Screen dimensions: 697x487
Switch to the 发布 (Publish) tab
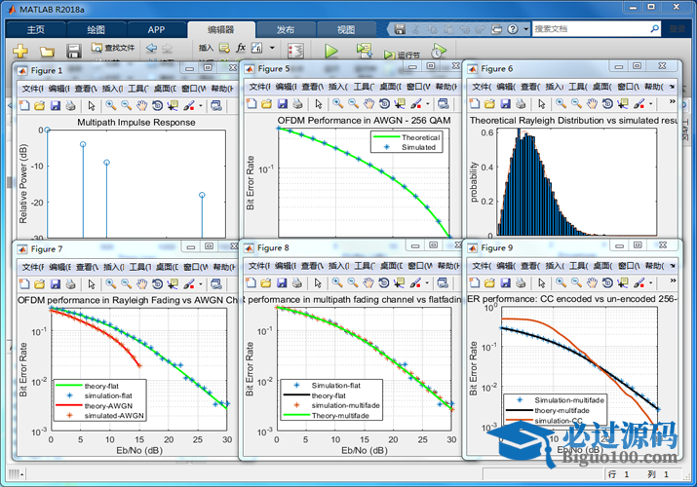click(x=286, y=30)
